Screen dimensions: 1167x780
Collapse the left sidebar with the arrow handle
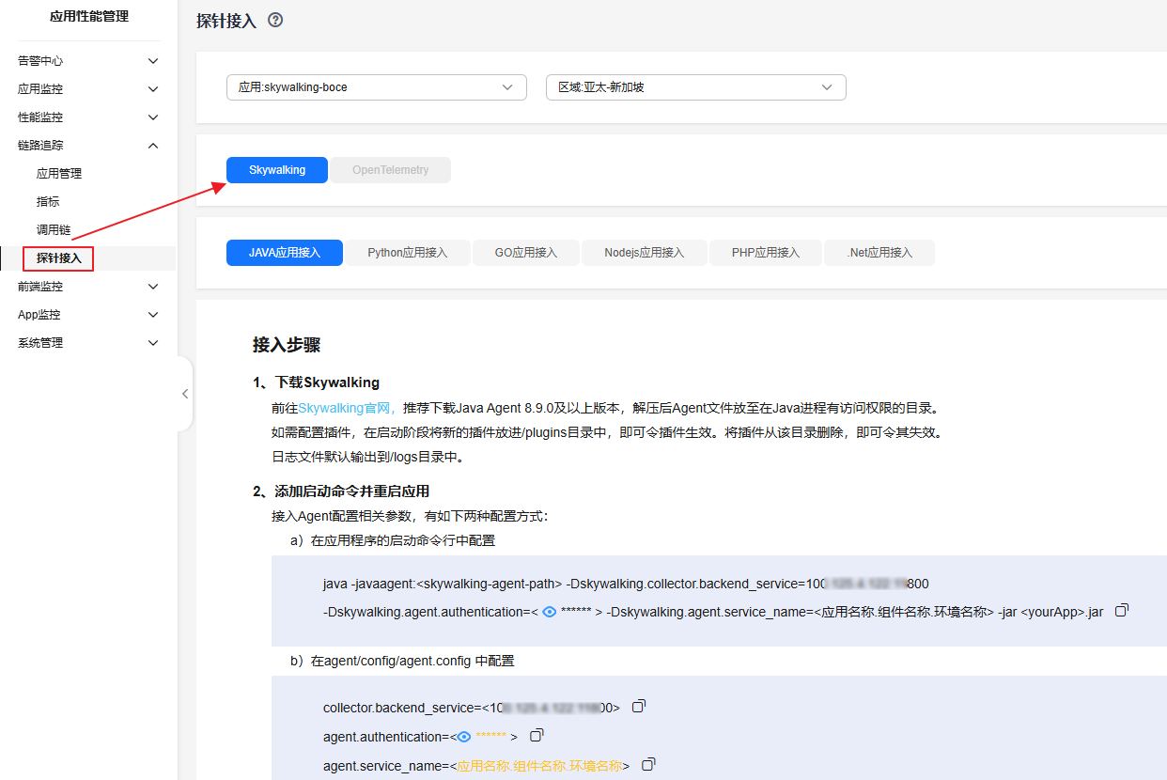(185, 394)
